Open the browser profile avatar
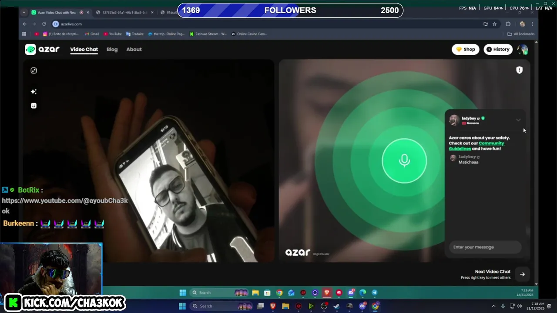Viewport: 557px width, 313px height. point(522,24)
